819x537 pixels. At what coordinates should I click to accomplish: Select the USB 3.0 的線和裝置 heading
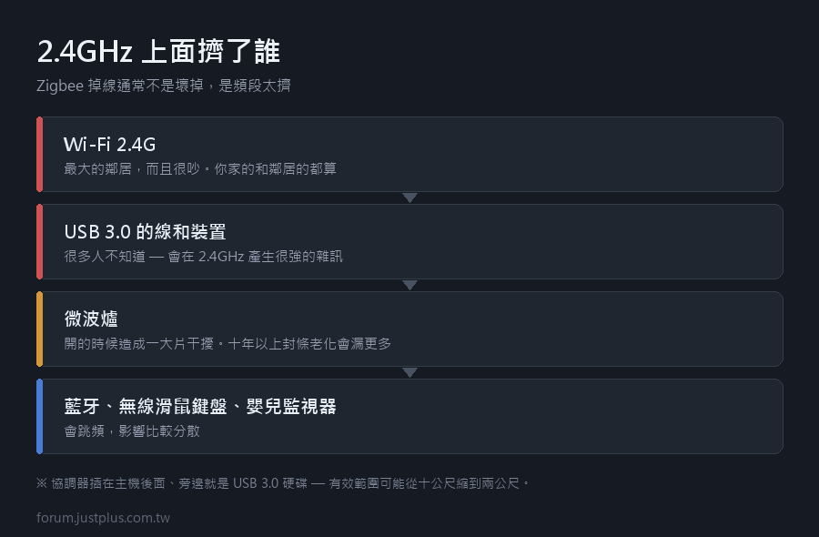coord(146,231)
